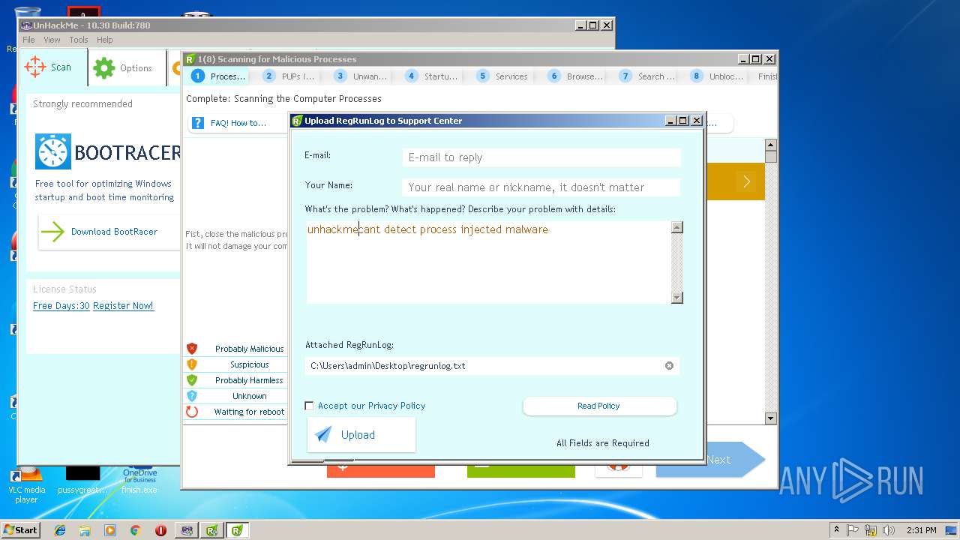Image resolution: width=960 pixels, height=540 pixels.
Task: Open Windows Explorer from the taskbar
Action: [x=85, y=530]
